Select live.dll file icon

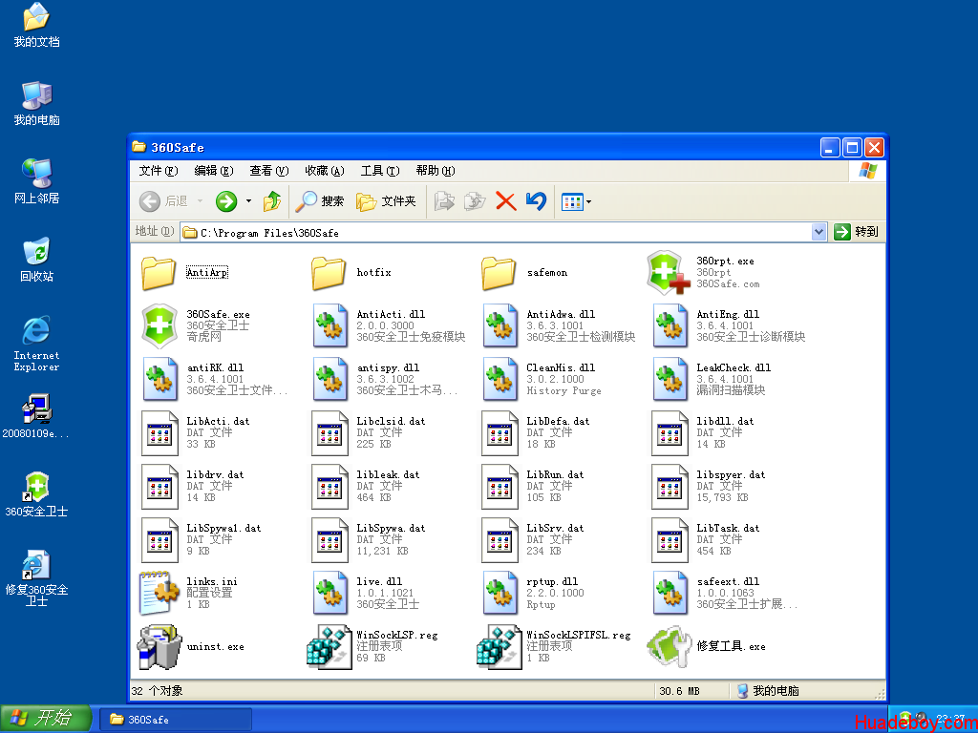click(x=330, y=593)
